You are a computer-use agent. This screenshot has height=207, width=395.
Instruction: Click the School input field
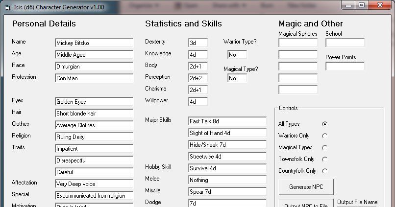(345, 43)
